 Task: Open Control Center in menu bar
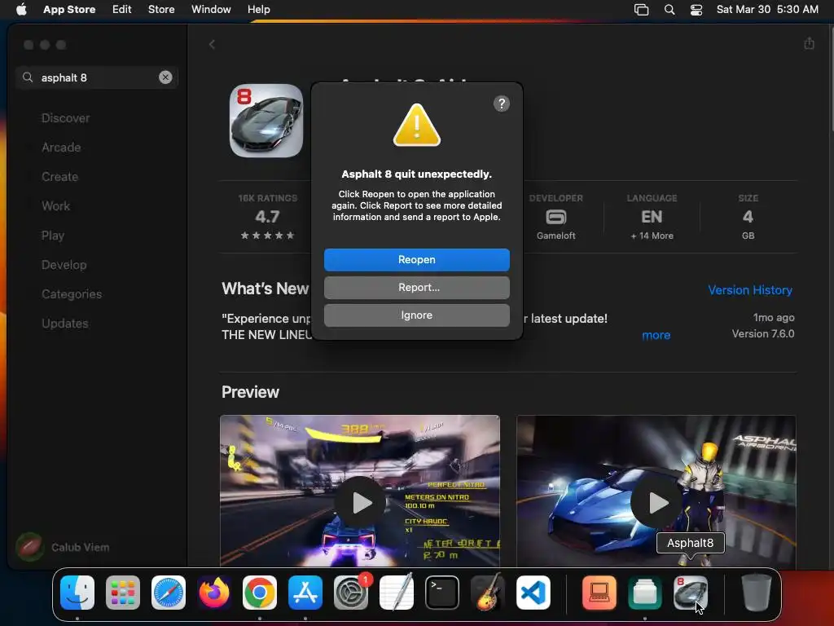point(696,10)
